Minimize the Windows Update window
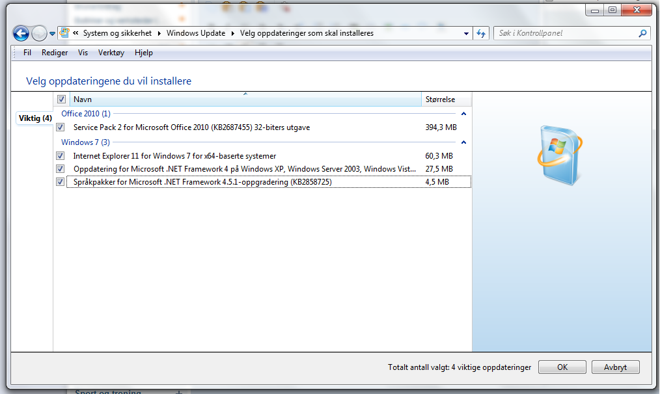660x394 pixels. pyautogui.click(x=595, y=10)
